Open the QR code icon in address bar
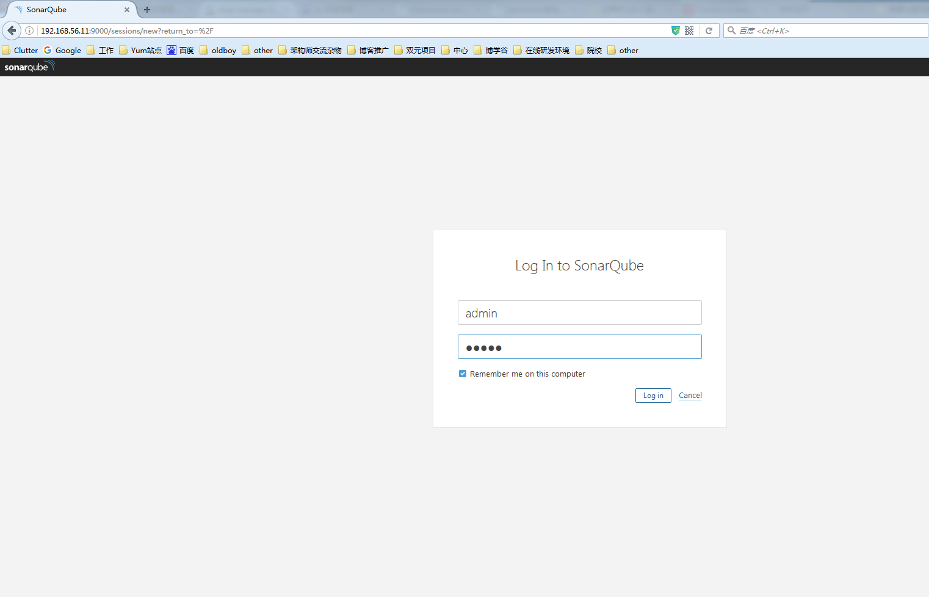Viewport: 929px width, 597px height. pos(689,31)
